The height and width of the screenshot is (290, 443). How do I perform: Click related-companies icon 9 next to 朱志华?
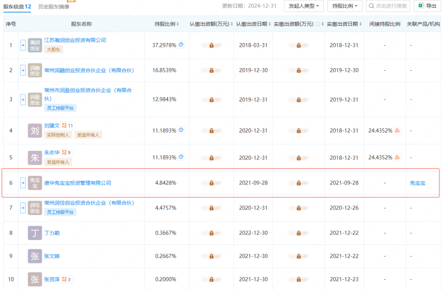66,153
